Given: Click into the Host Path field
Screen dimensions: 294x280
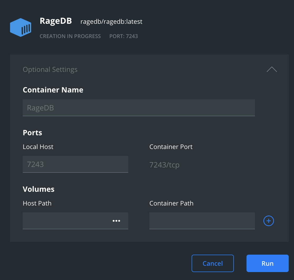Looking at the screenshot, I should 66,221.
